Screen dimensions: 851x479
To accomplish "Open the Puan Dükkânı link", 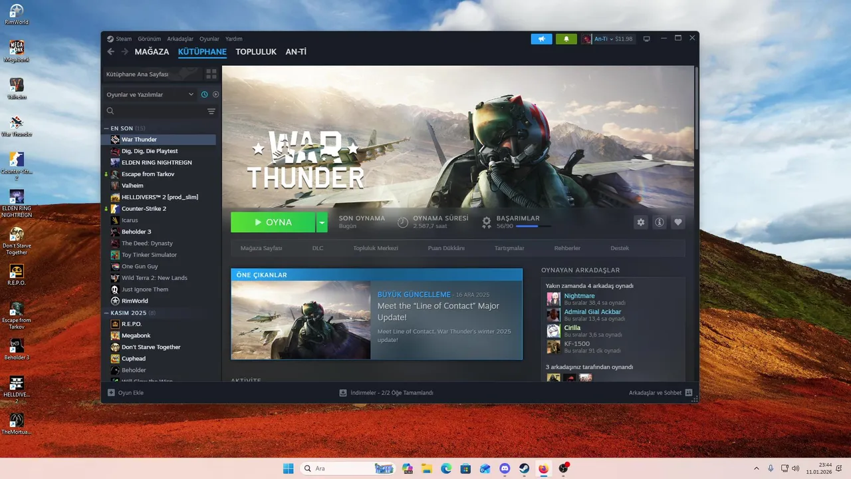I will pos(446,248).
